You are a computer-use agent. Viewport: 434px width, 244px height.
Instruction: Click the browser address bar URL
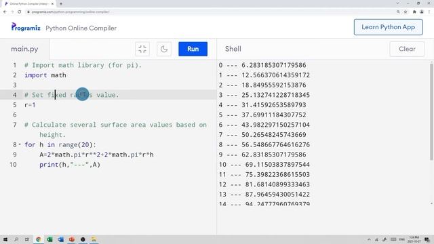(71, 12)
